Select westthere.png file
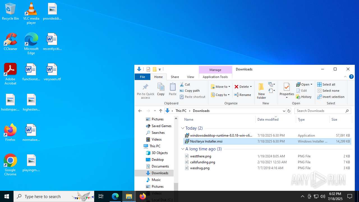 coord(267,156)
